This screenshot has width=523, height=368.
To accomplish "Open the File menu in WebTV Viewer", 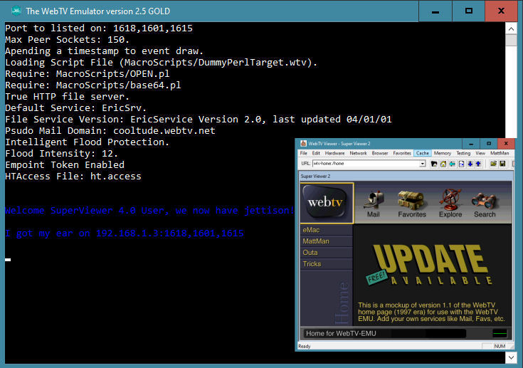I will [304, 153].
